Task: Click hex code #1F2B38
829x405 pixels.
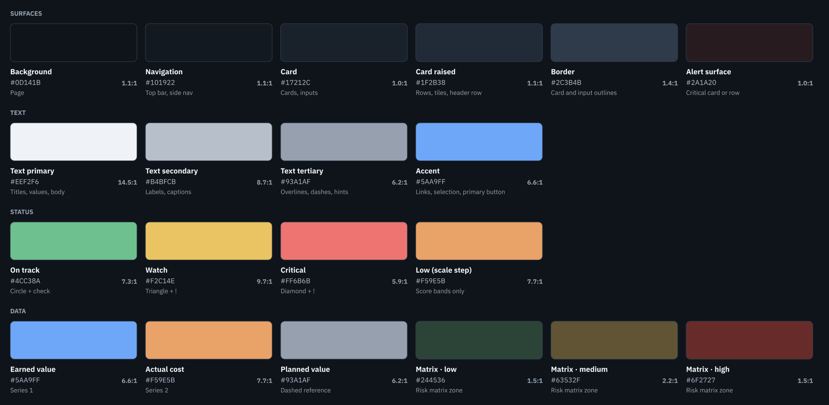Action: coord(431,83)
